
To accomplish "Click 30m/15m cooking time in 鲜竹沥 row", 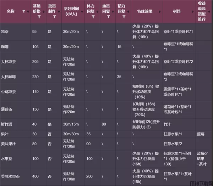I will (x=71, y=124).
